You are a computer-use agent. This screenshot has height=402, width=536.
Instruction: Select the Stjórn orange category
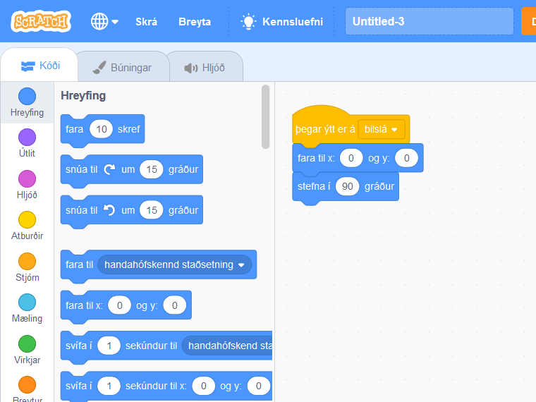tap(27, 267)
